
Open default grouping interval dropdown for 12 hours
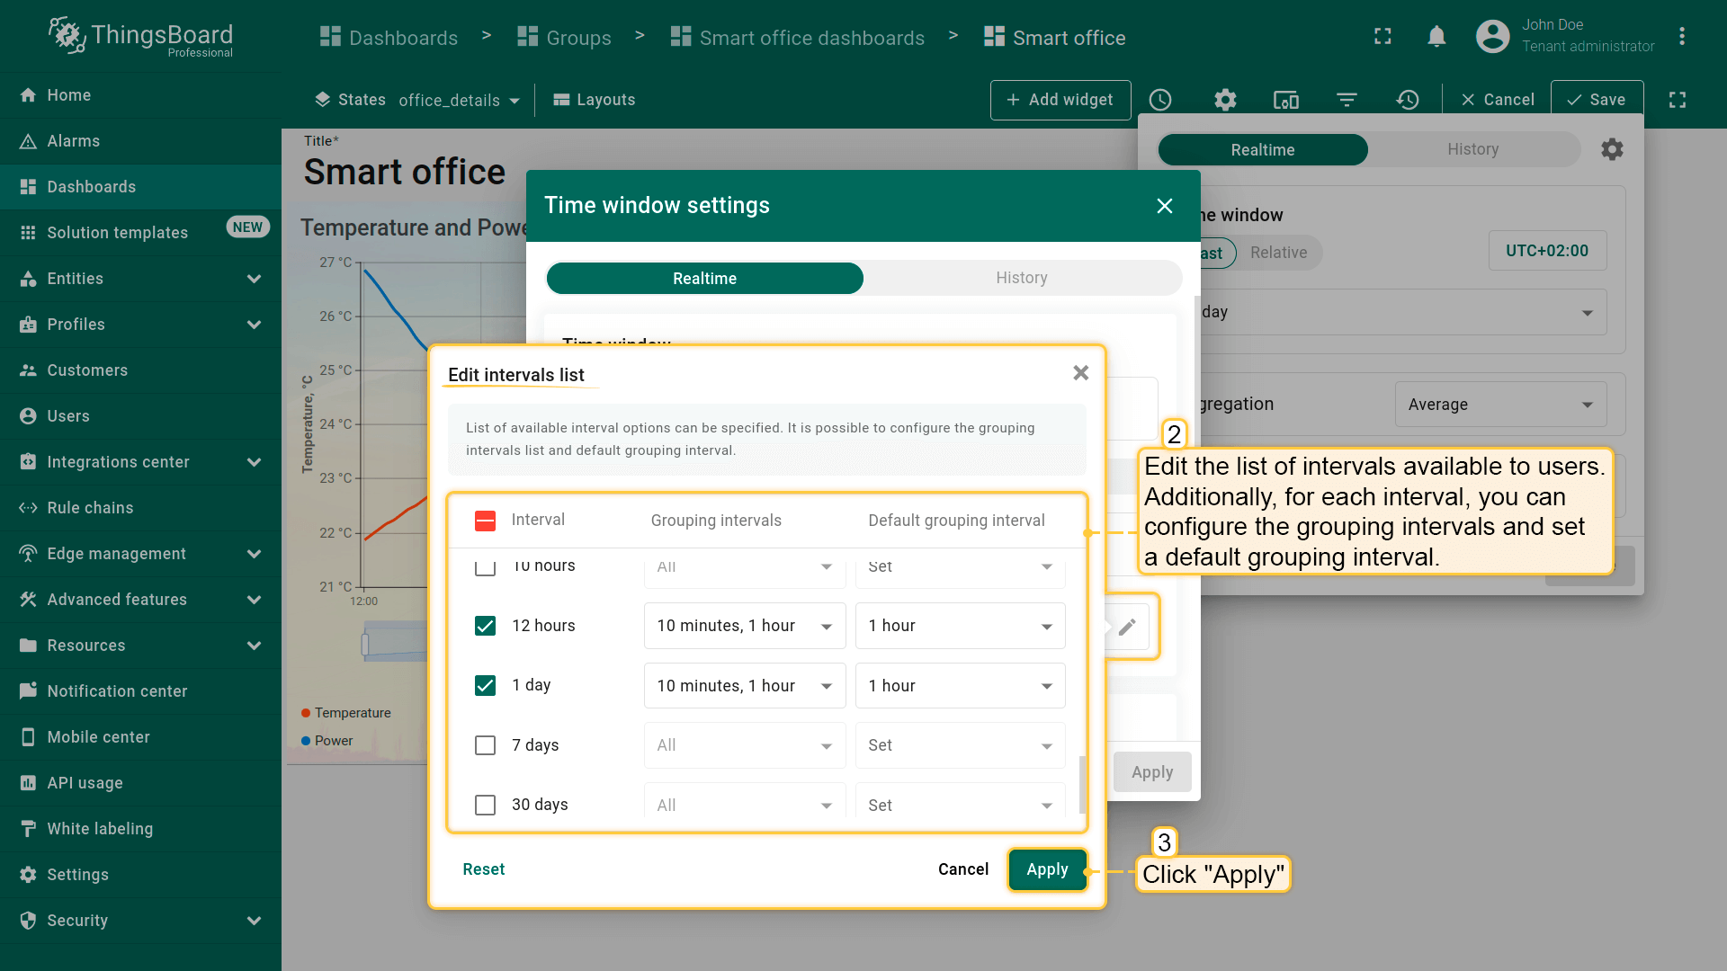960,626
